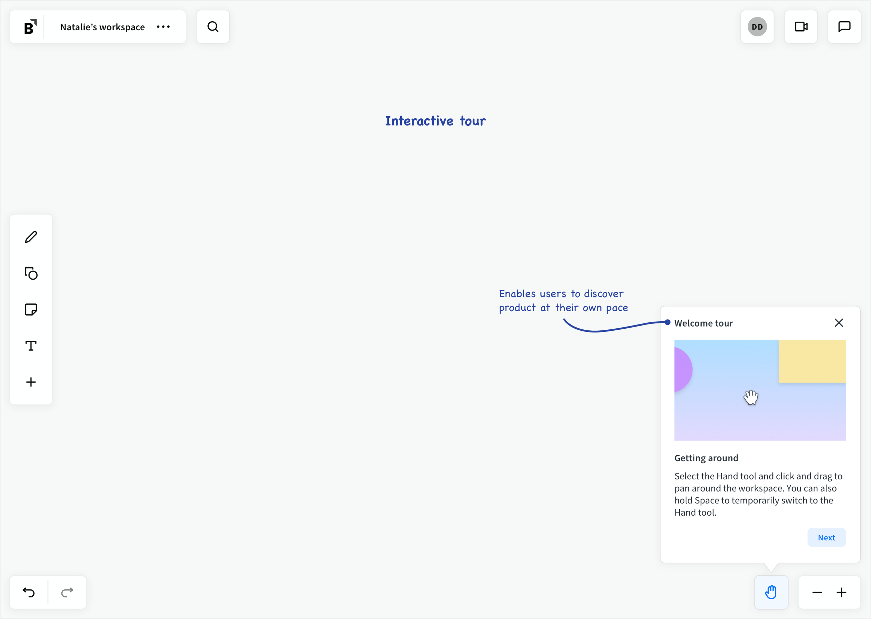Screen dimensions: 871x619
Task: Click the tour illustration image
Action: coord(760,390)
